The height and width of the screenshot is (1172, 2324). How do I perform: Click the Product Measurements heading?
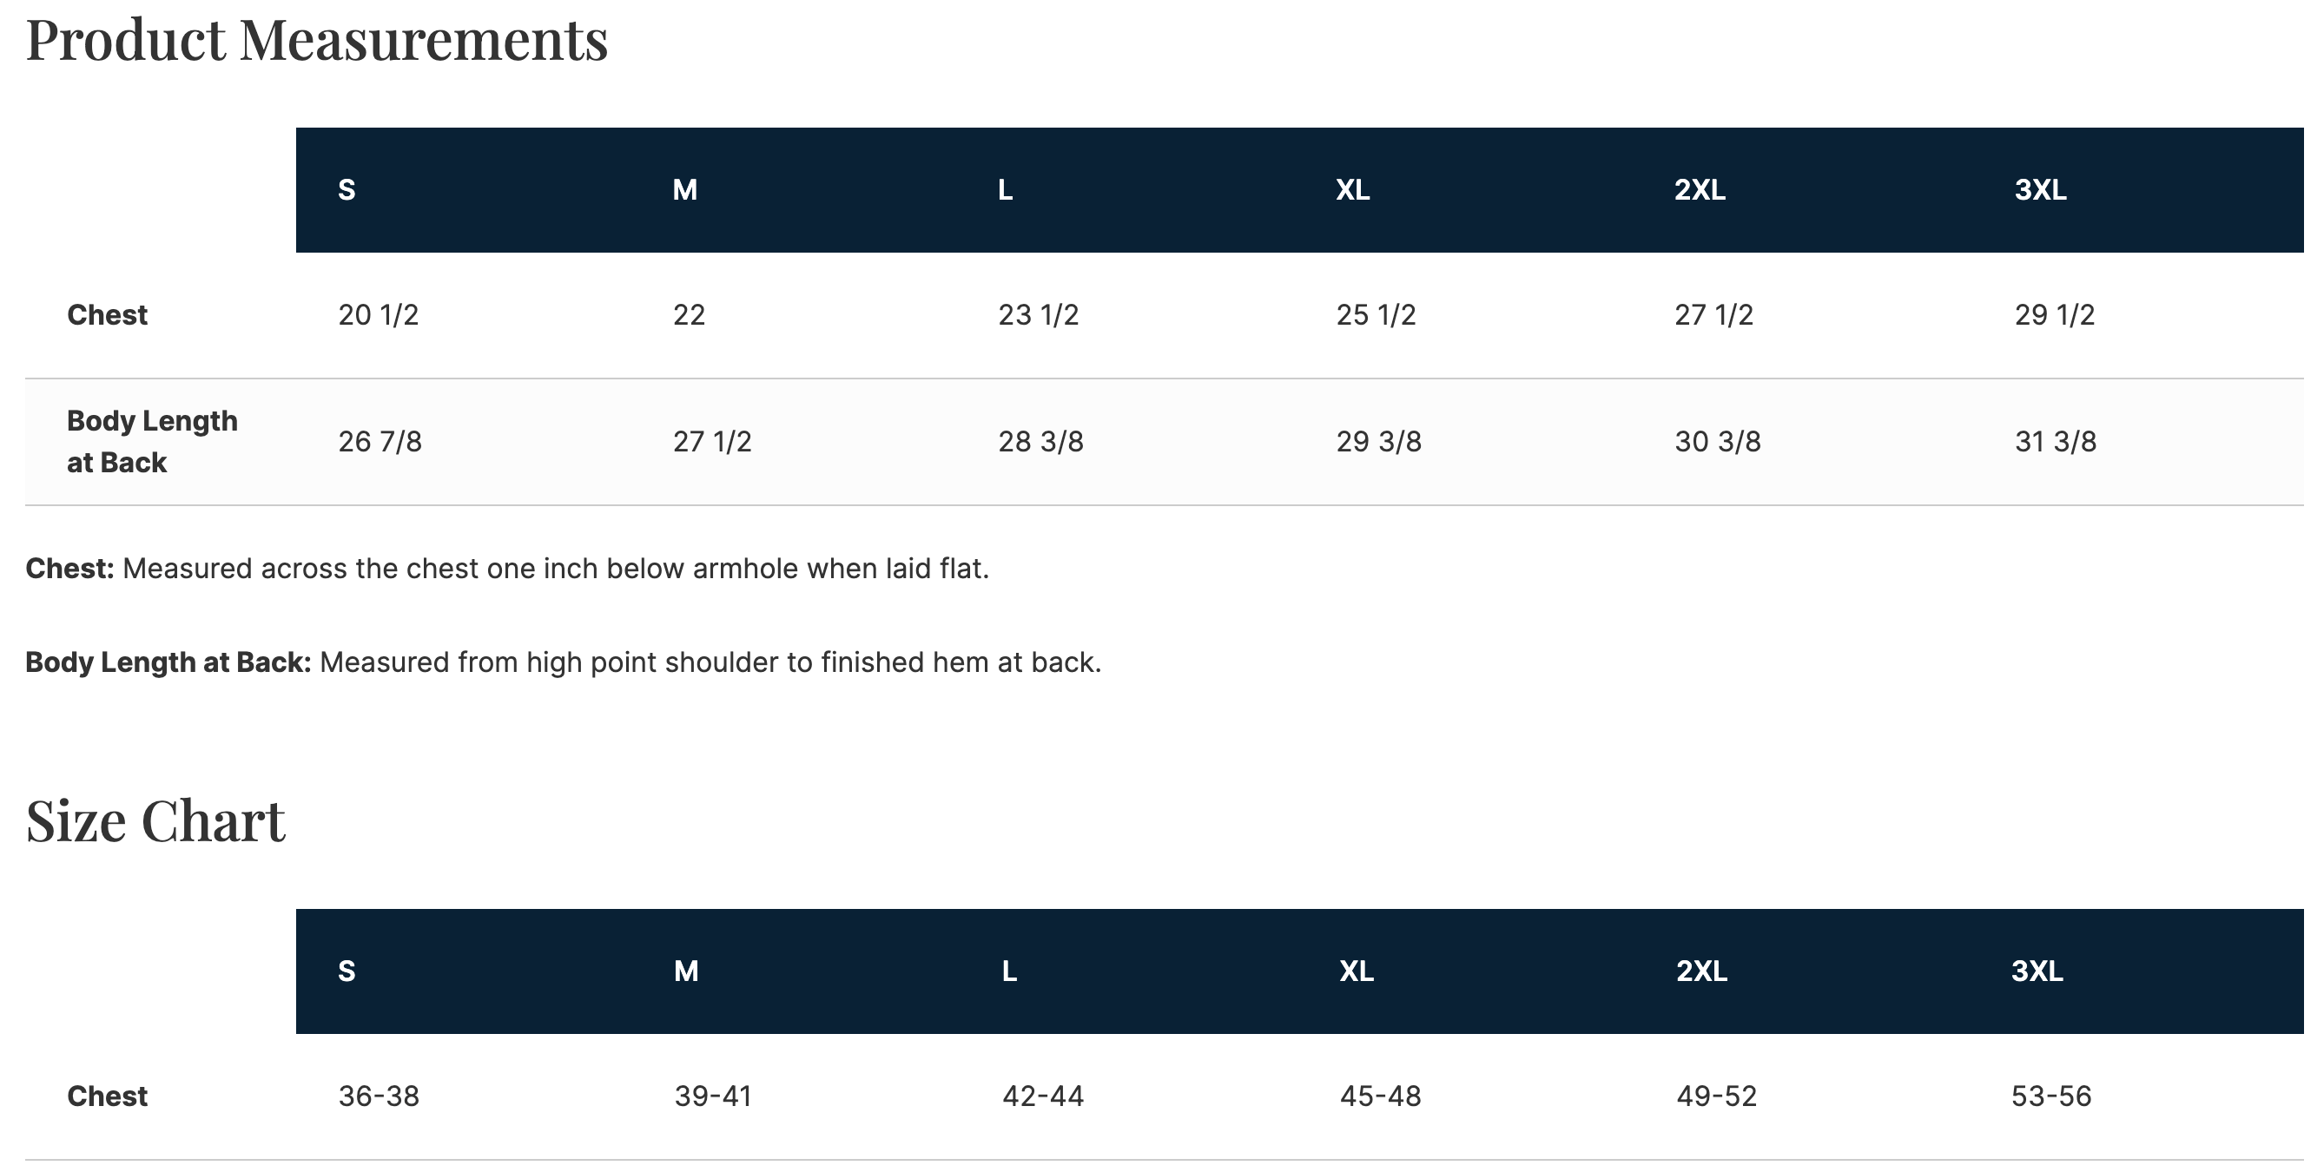[x=317, y=40]
